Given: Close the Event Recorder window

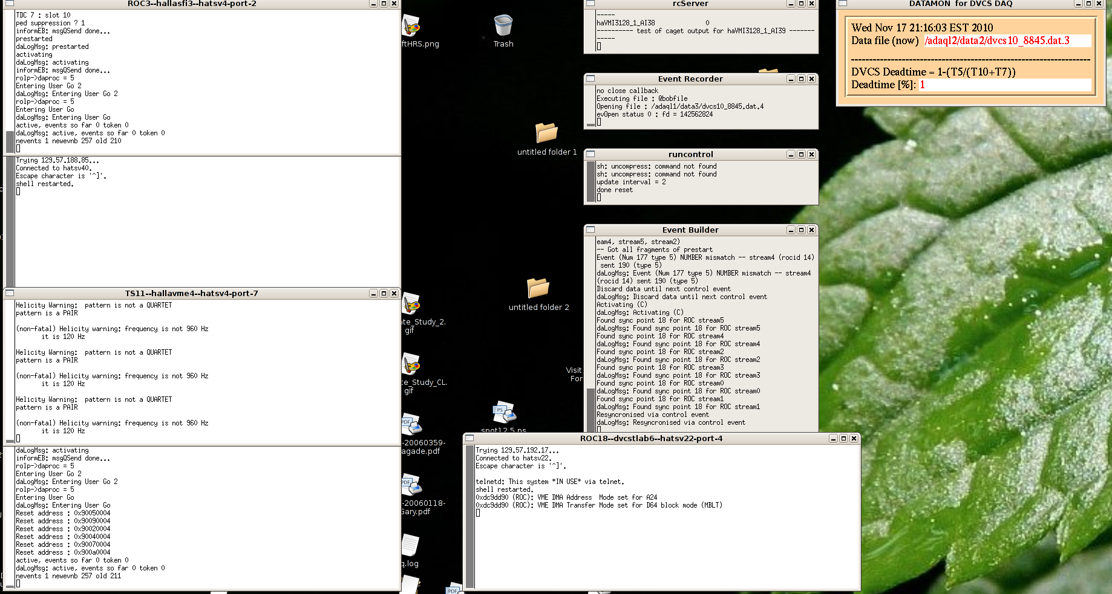Looking at the screenshot, I should coord(811,79).
